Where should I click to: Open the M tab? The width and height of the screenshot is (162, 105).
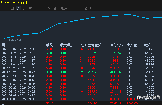(49, 8)
